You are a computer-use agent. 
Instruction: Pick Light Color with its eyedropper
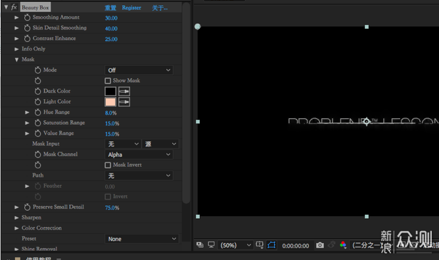coord(124,102)
